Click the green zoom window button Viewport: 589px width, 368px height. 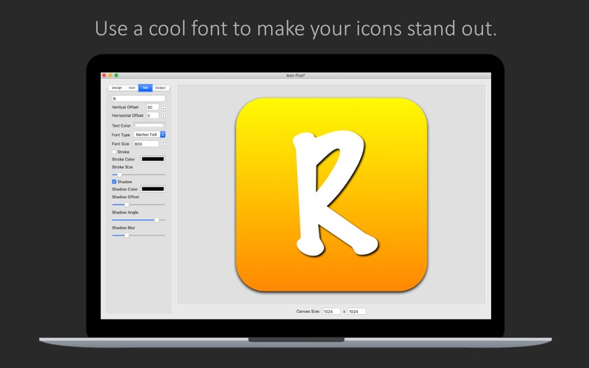116,76
